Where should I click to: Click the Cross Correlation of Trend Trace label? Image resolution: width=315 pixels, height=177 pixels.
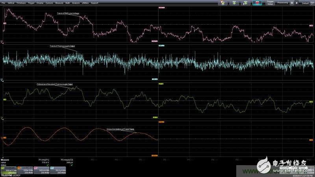point(120,129)
